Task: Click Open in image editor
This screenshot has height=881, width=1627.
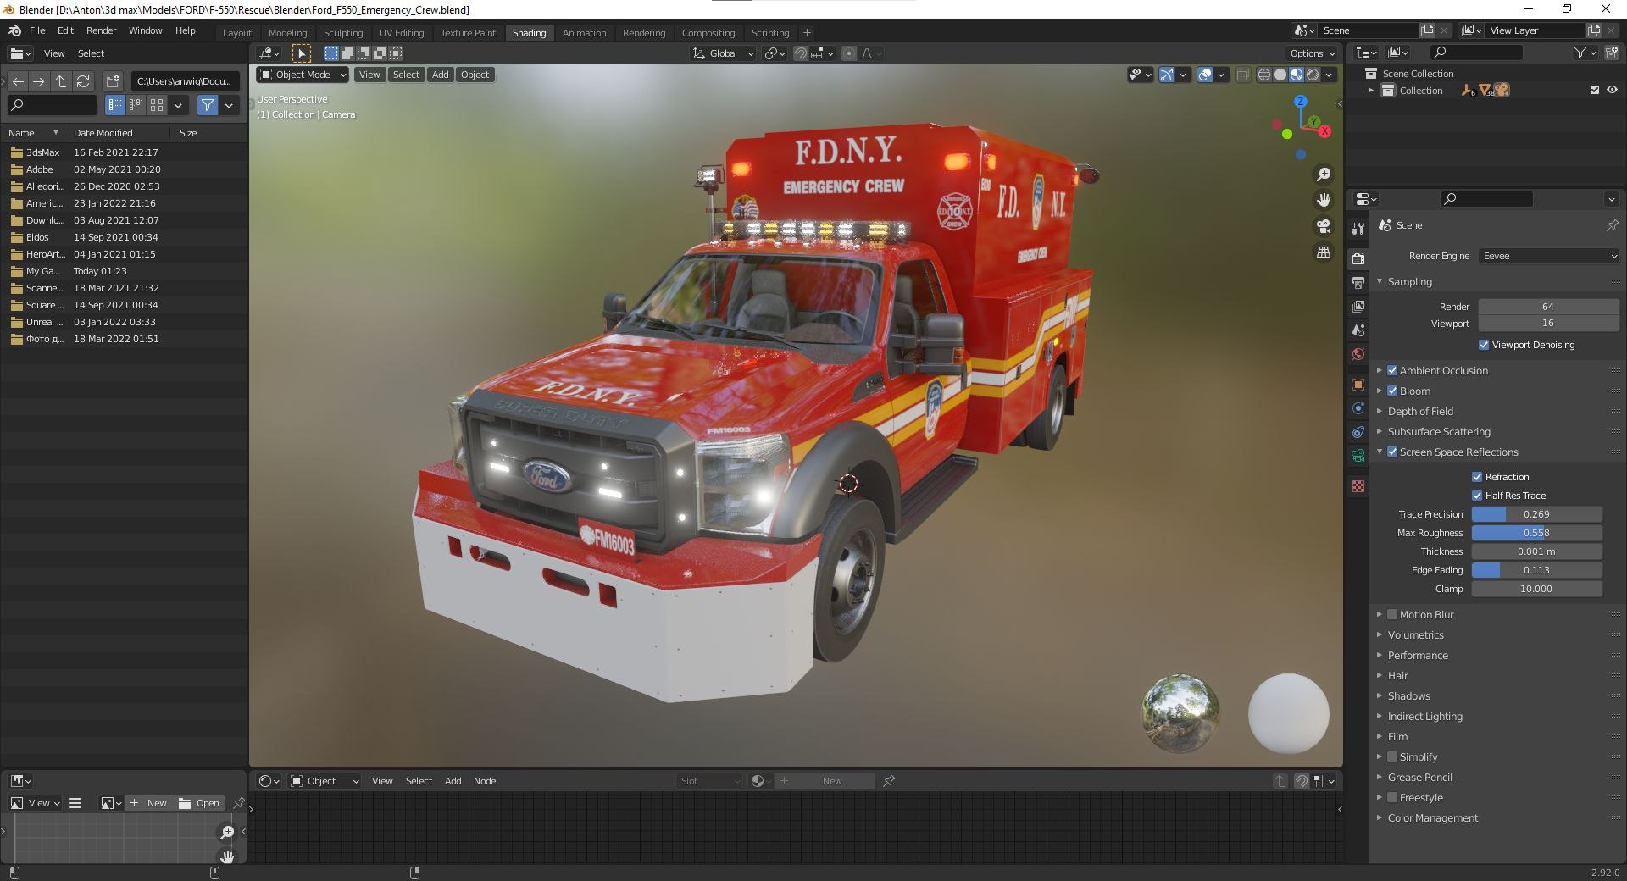Action: [199, 803]
